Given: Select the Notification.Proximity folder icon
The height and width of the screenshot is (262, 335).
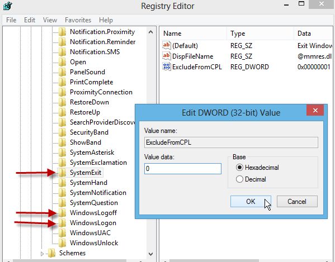Looking at the screenshot, I should (x=63, y=32).
